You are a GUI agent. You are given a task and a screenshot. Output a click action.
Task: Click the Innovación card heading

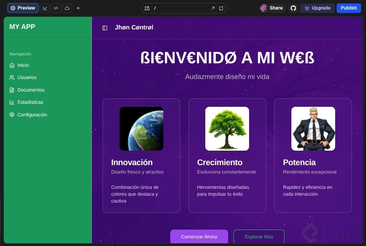(x=132, y=162)
